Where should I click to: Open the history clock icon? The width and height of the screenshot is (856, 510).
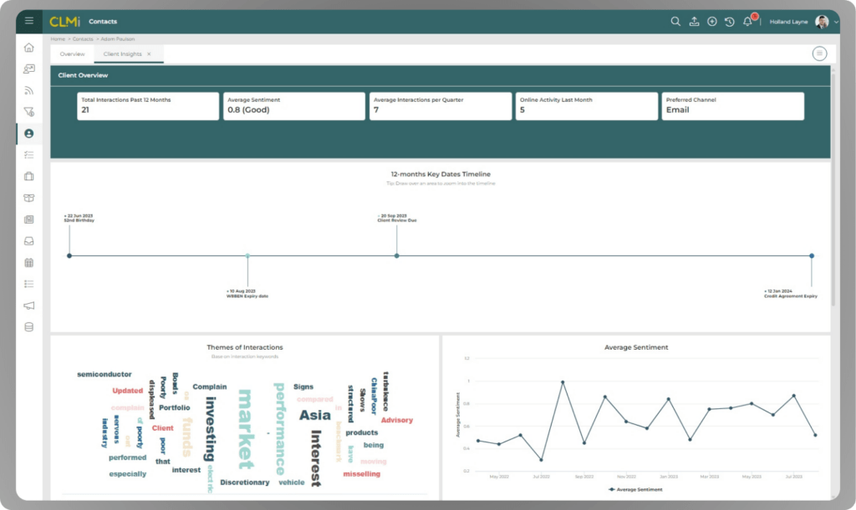729,22
